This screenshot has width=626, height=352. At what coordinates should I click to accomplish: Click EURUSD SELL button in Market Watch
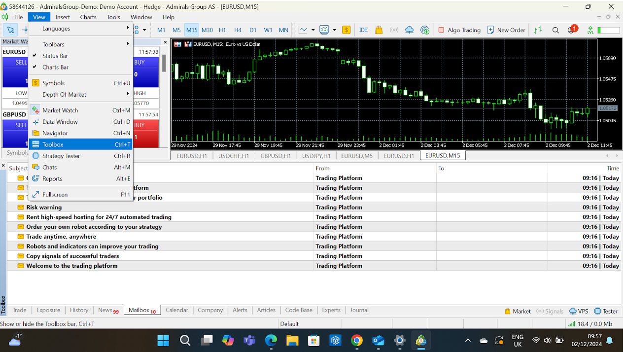[x=15, y=72]
